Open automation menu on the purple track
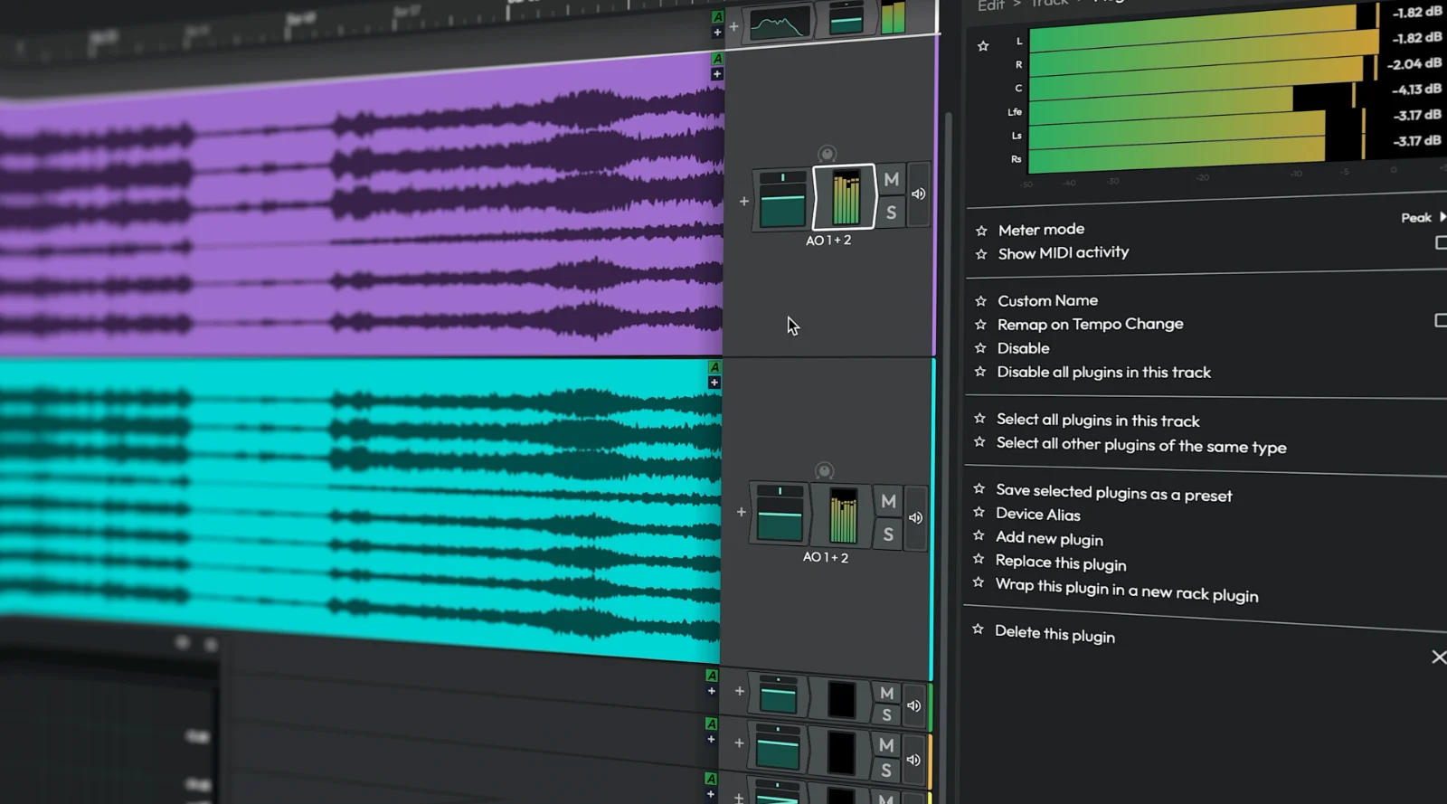Image resolution: width=1447 pixels, height=804 pixels. click(x=717, y=59)
